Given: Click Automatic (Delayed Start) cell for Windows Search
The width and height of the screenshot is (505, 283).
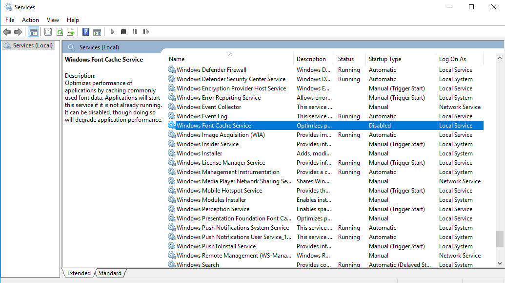Looking at the screenshot, I should [400, 264].
